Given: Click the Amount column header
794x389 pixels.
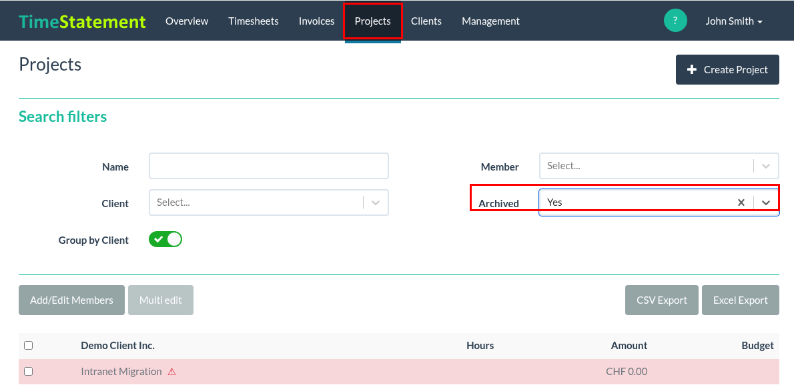Looking at the screenshot, I should coord(629,346).
